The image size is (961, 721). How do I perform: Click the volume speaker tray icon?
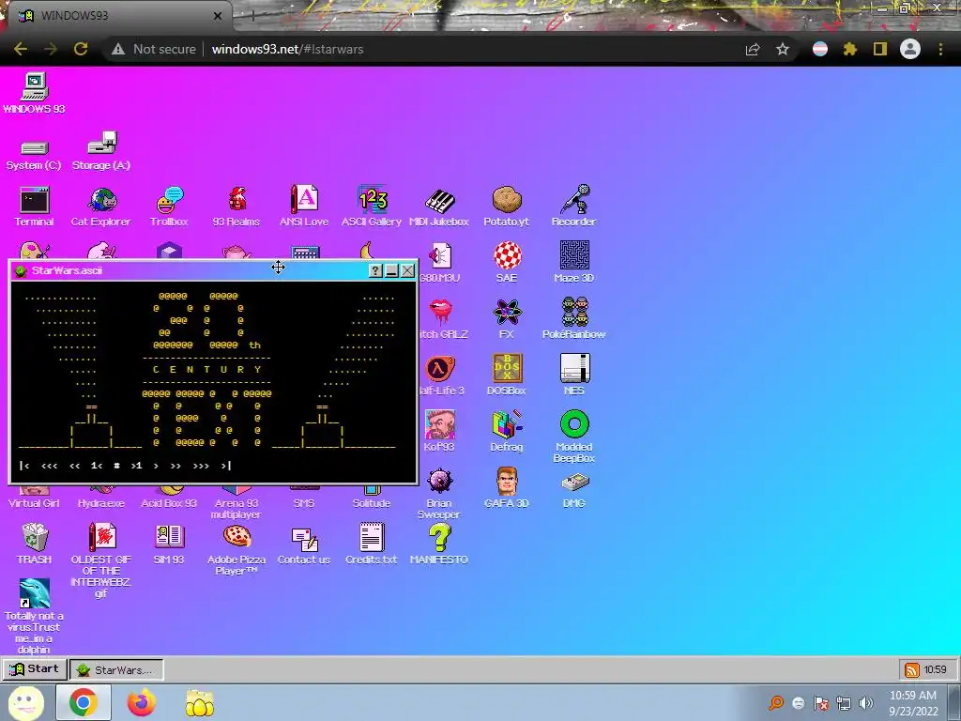(866, 702)
